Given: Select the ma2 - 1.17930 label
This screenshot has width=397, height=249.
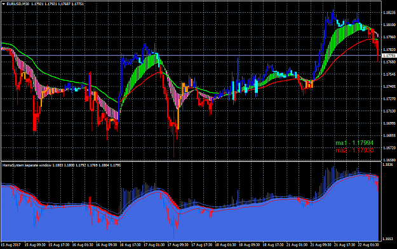Looking at the screenshot, I should pyautogui.click(x=354, y=151).
